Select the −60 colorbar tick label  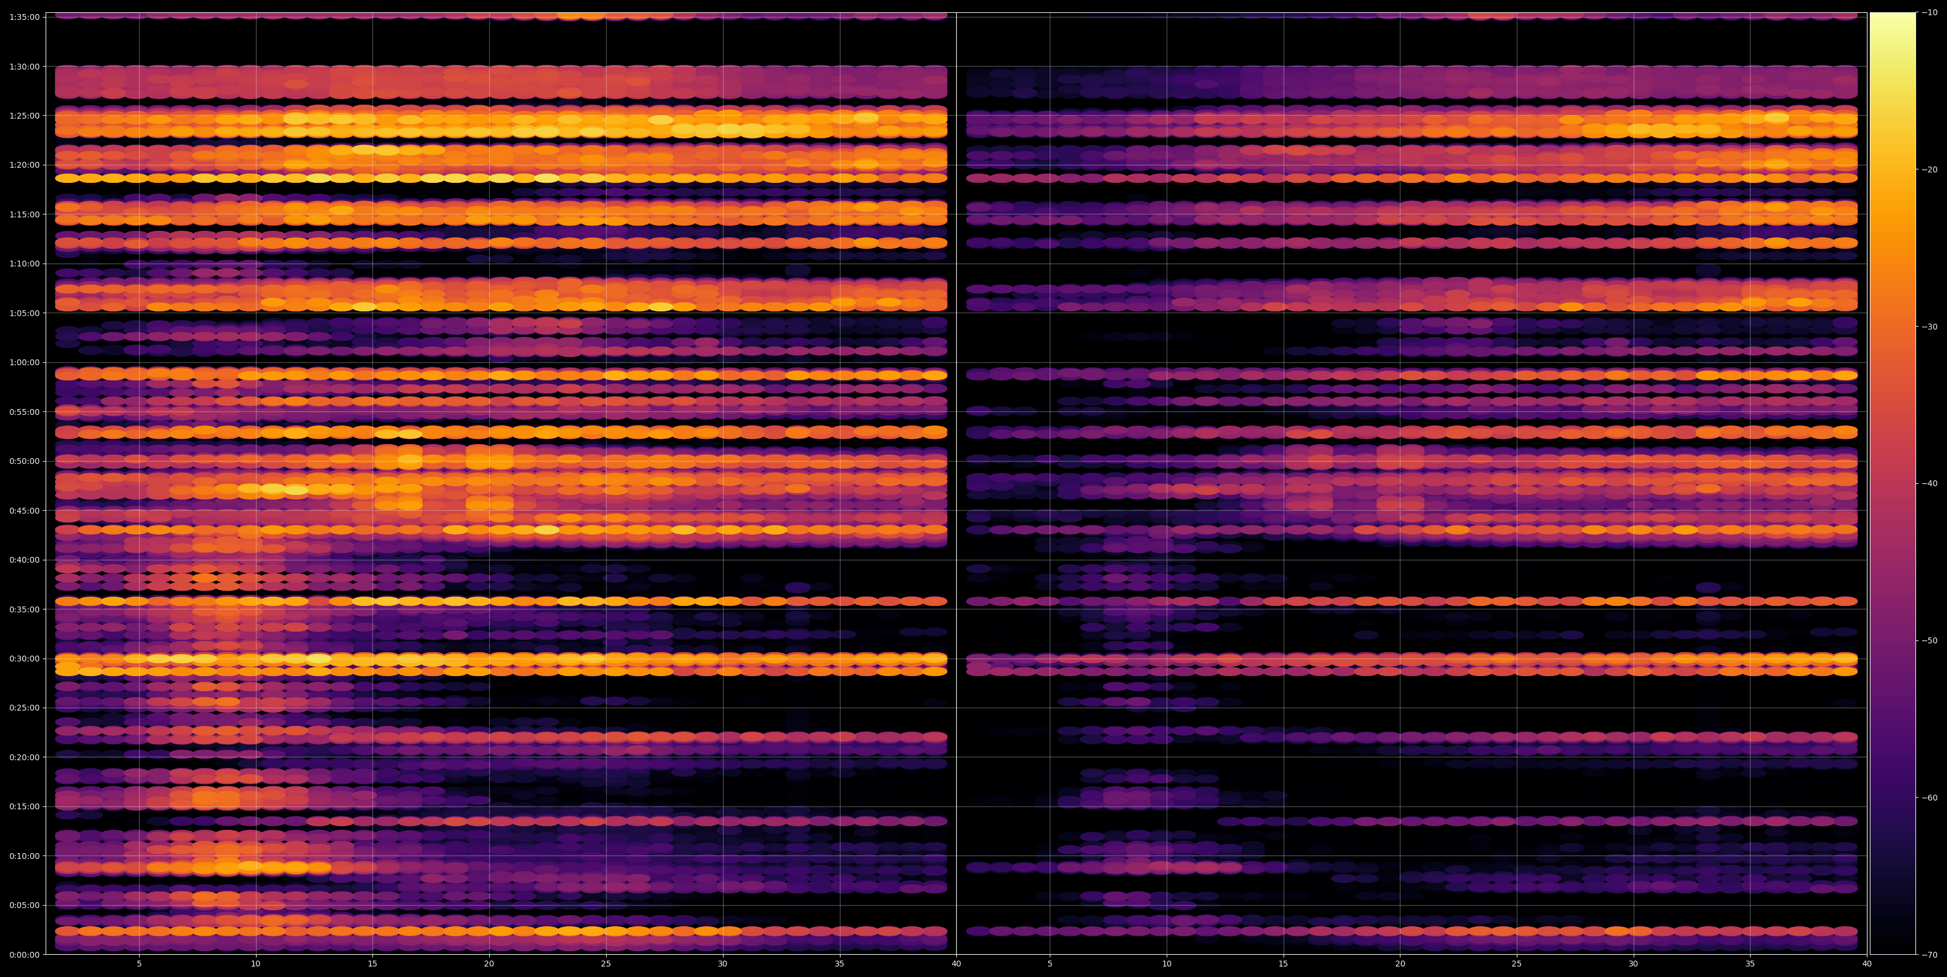click(1929, 798)
